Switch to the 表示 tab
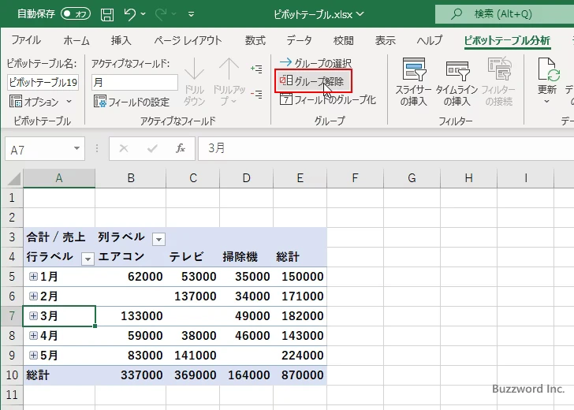574x410 pixels. coord(385,40)
